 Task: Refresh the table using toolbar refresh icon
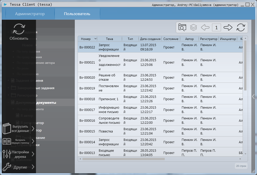click(241, 27)
